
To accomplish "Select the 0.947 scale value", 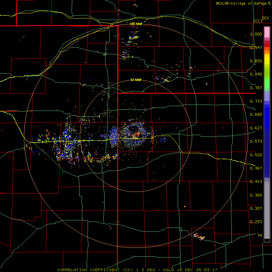I will (256, 47).
